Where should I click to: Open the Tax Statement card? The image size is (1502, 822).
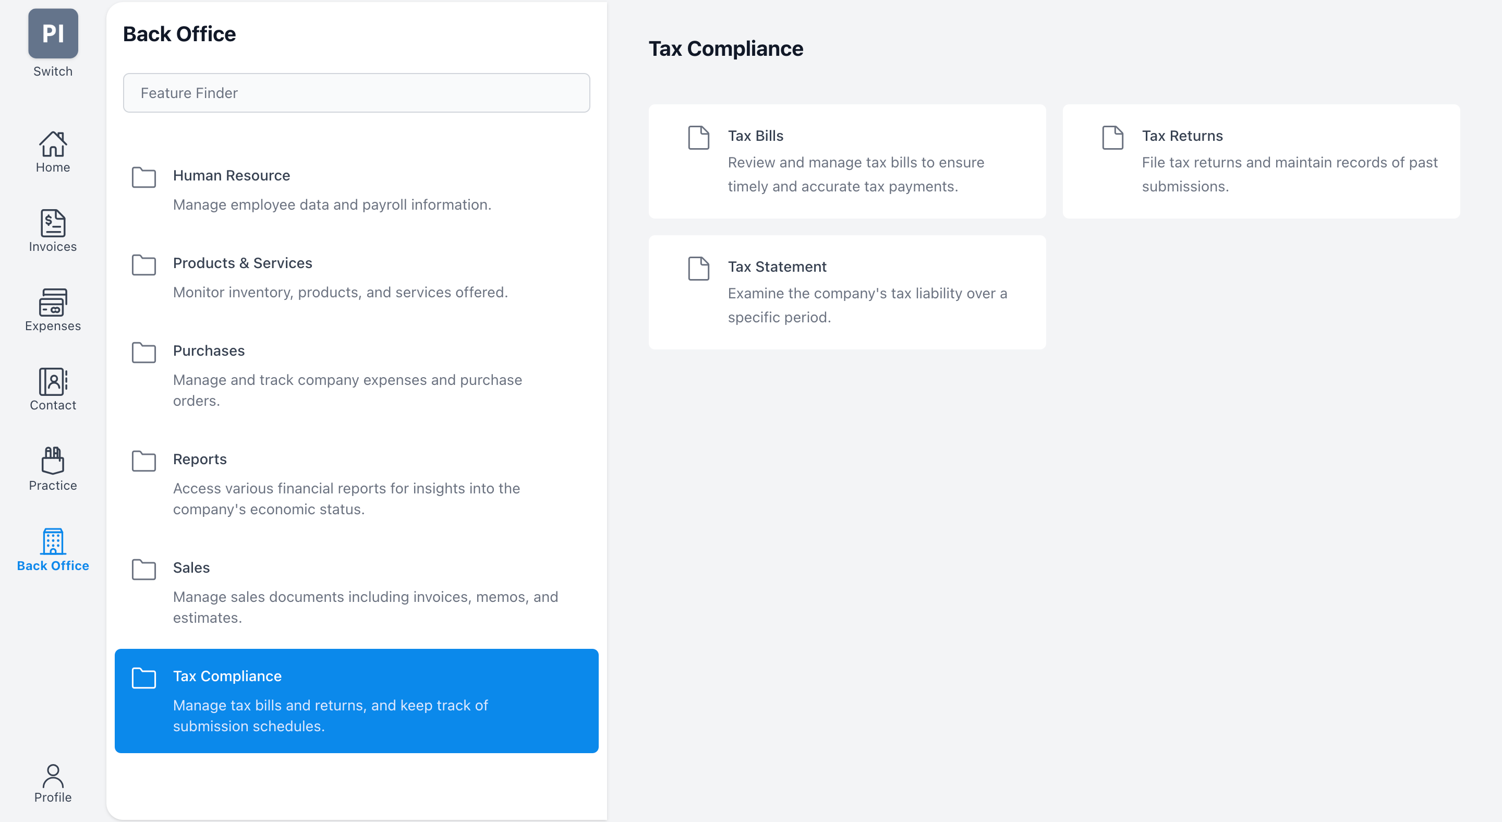(x=846, y=292)
